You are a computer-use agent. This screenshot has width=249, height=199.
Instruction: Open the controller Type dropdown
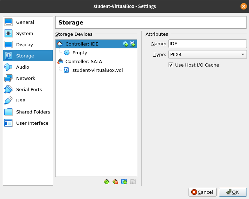(x=207, y=55)
